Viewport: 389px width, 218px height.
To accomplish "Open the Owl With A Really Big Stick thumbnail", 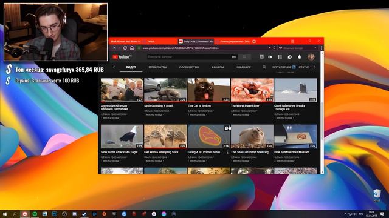I will click(165, 136).
